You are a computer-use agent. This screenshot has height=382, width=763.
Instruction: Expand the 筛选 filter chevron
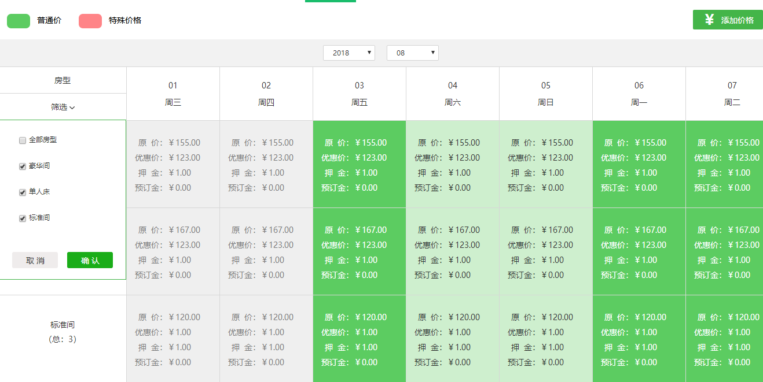tap(72, 107)
